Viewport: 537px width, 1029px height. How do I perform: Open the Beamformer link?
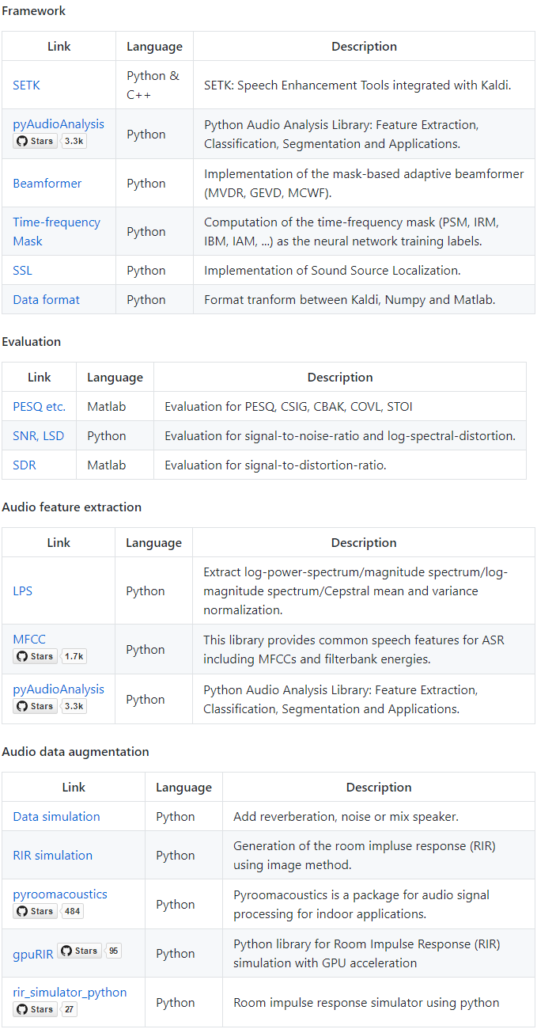click(47, 183)
